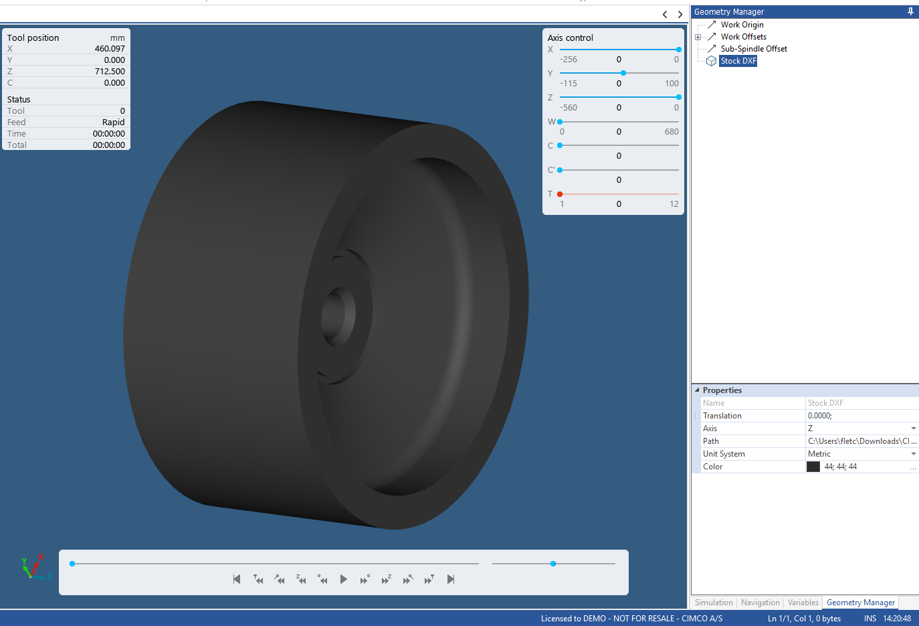Open the Unit System dropdown

coord(913,453)
